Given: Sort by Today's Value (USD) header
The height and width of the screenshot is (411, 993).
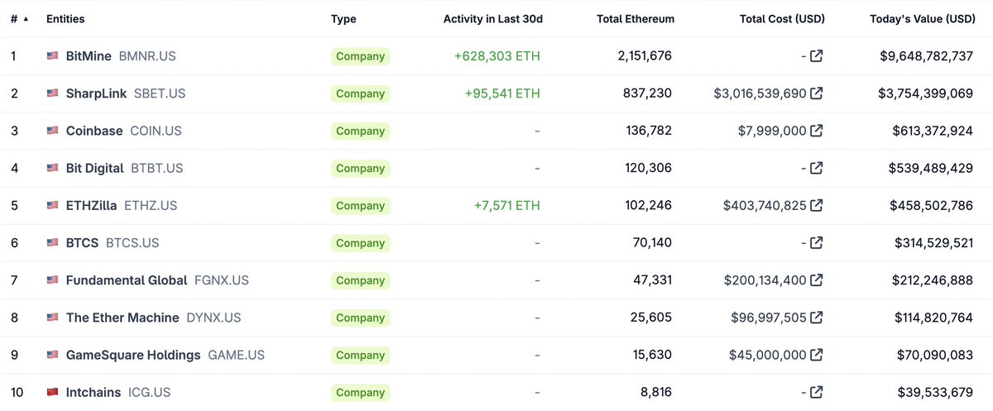Looking at the screenshot, I should tap(923, 19).
